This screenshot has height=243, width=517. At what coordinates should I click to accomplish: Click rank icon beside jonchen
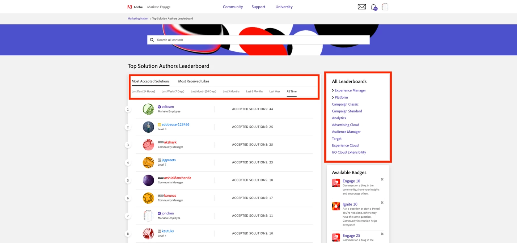click(159, 214)
